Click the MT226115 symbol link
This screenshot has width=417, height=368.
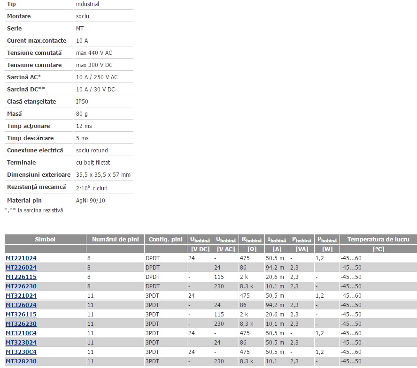(x=21, y=277)
